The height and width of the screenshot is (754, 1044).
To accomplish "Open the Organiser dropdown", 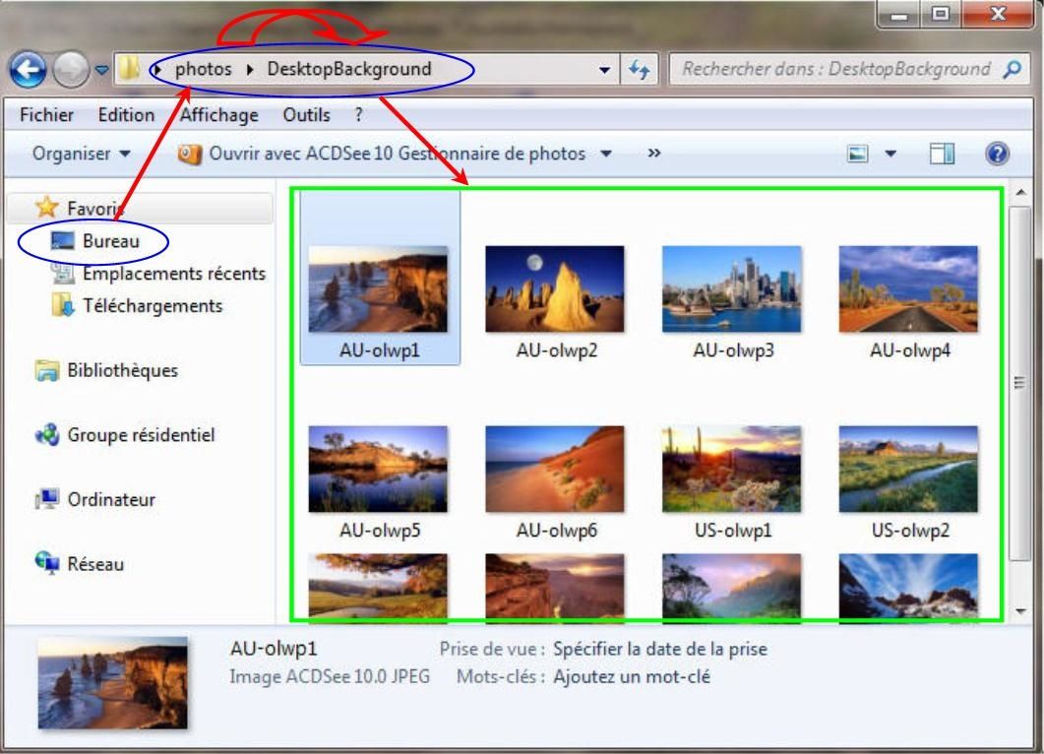I will (81, 154).
